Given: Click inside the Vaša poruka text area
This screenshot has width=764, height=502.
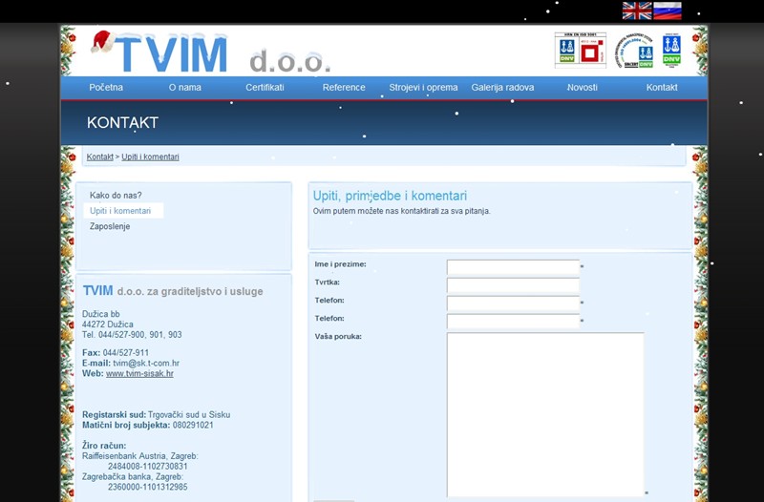Looking at the screenshot, I should click(x=545, y=414).
